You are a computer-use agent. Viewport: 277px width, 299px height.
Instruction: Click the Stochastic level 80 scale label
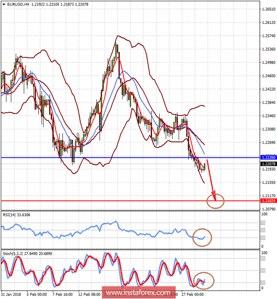(x=263, y=258)
